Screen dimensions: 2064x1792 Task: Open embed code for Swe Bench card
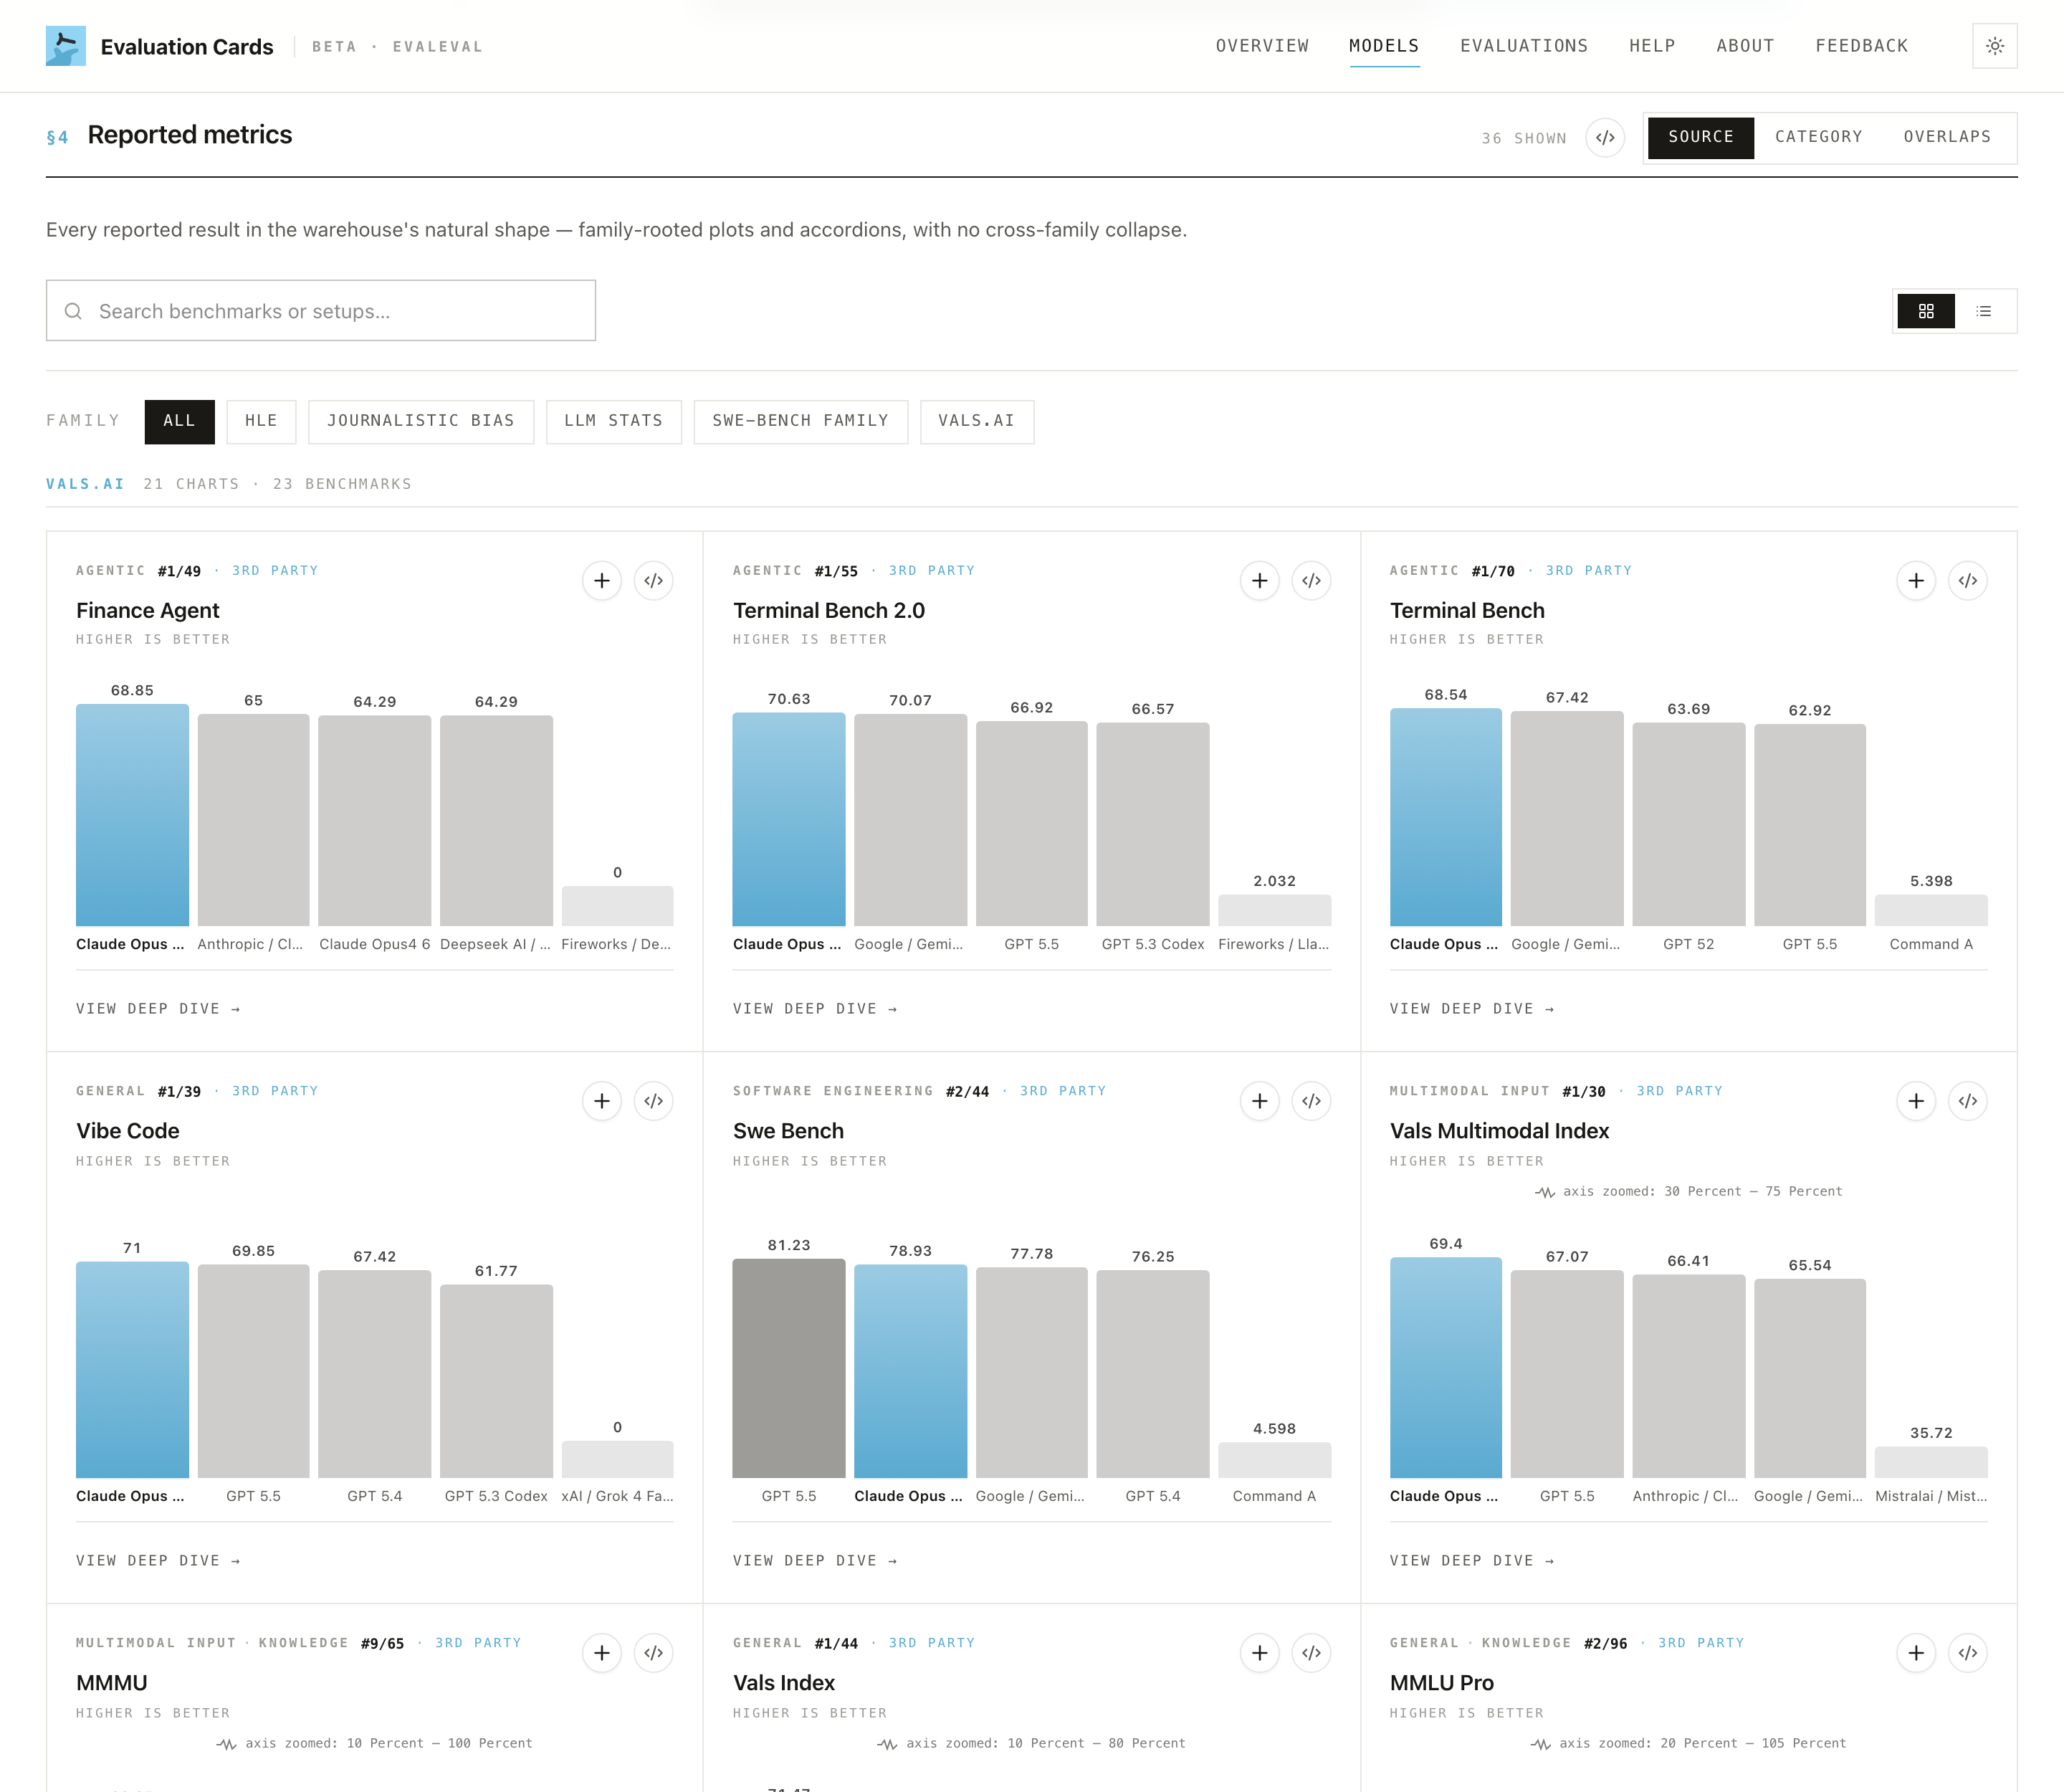tap(1312, 1101)
